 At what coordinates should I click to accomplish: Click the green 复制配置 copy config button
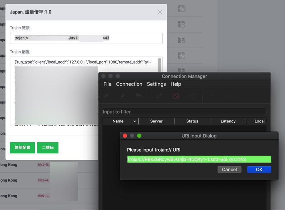[x=22, y=148]
